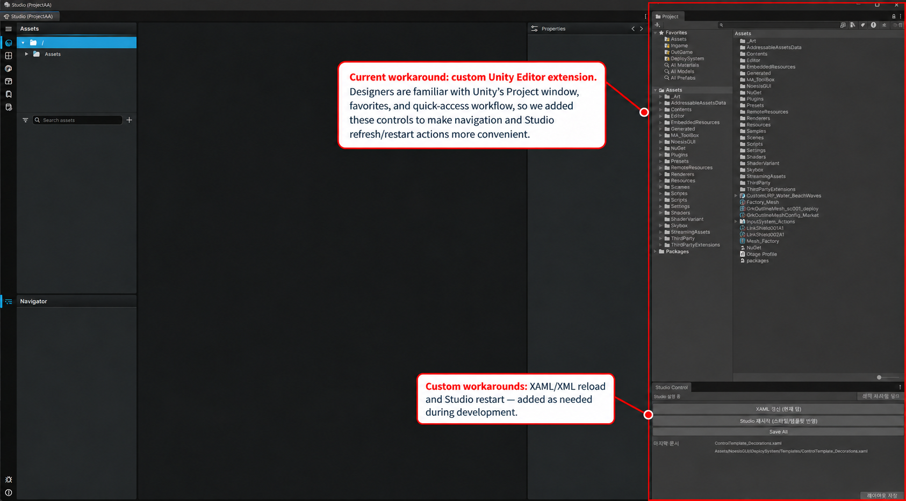Add a new asset with the plus icon
The image size is (906, 501).
pos(129,120)
